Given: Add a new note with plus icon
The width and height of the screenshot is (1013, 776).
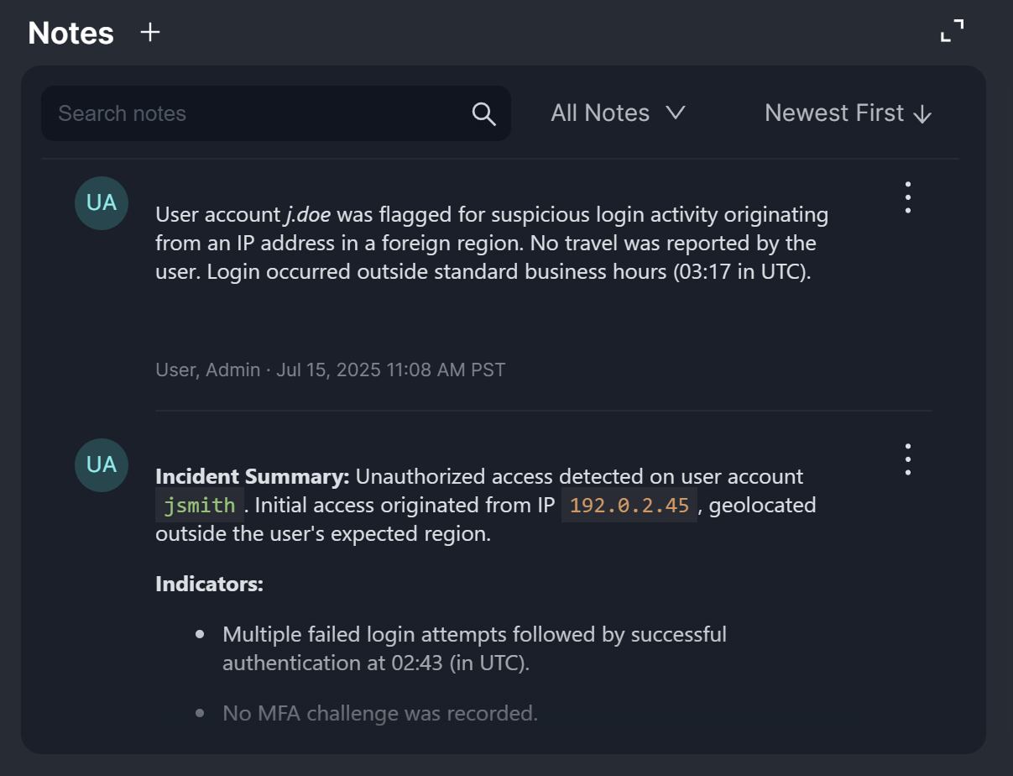Looking at the screenshot, I should (150, 33).
